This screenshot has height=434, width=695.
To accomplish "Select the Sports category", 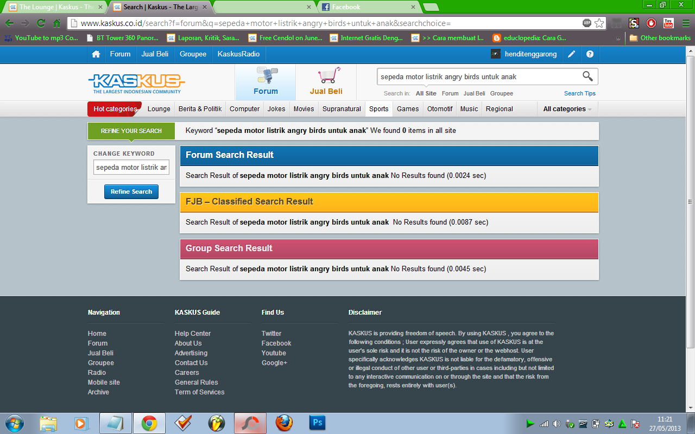I will click(379, 109).
